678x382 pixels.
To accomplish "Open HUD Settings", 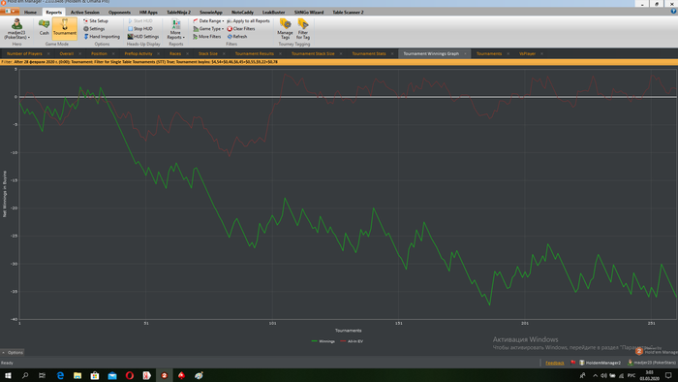I will [x=143, y=36].
